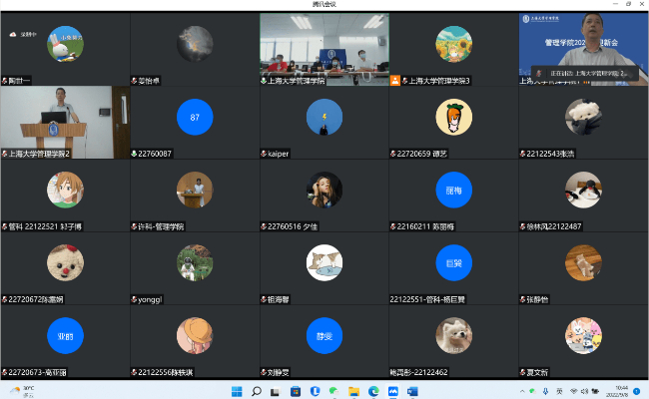Click the blue 静雯 avatar circle
Viewport: 649px width, 399px height.
pyautogui.click(x=324, y=334)
